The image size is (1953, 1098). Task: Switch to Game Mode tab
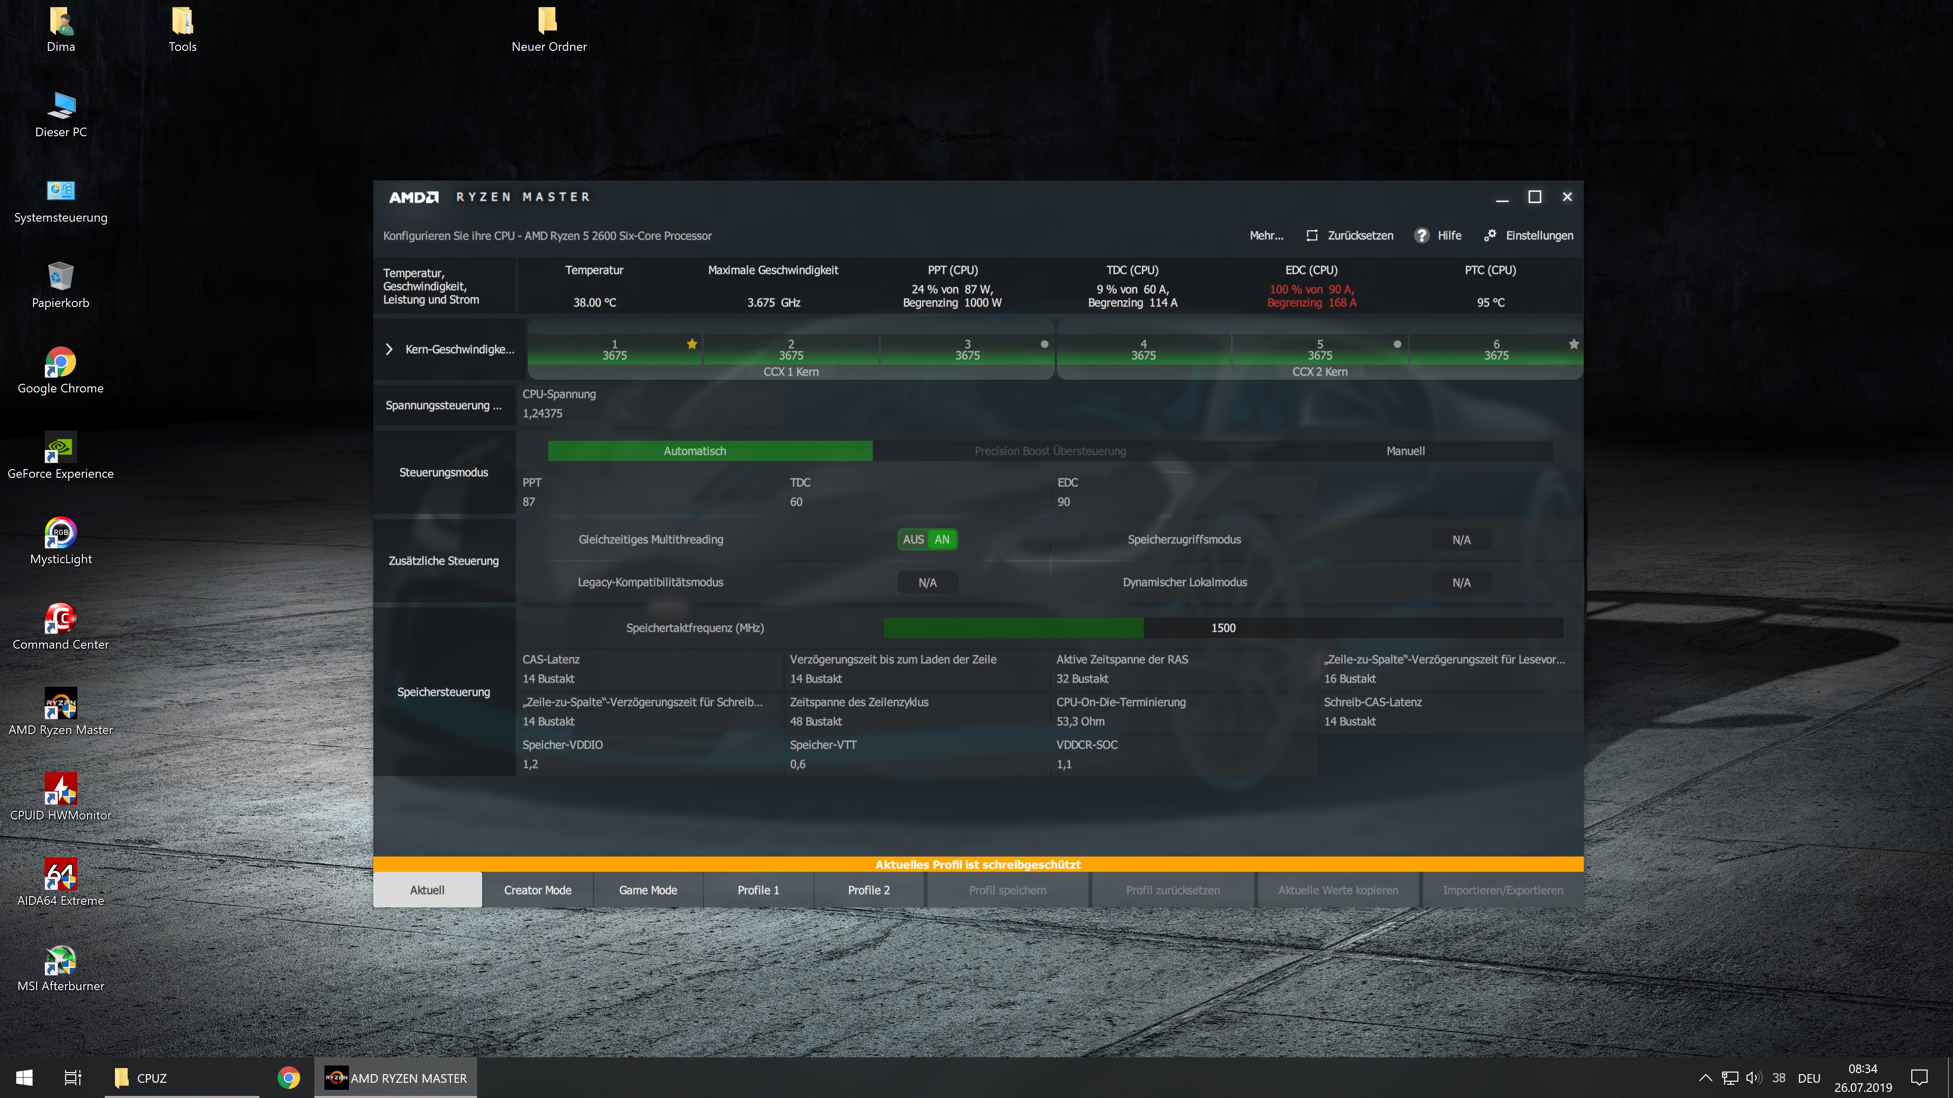point(647,890)
